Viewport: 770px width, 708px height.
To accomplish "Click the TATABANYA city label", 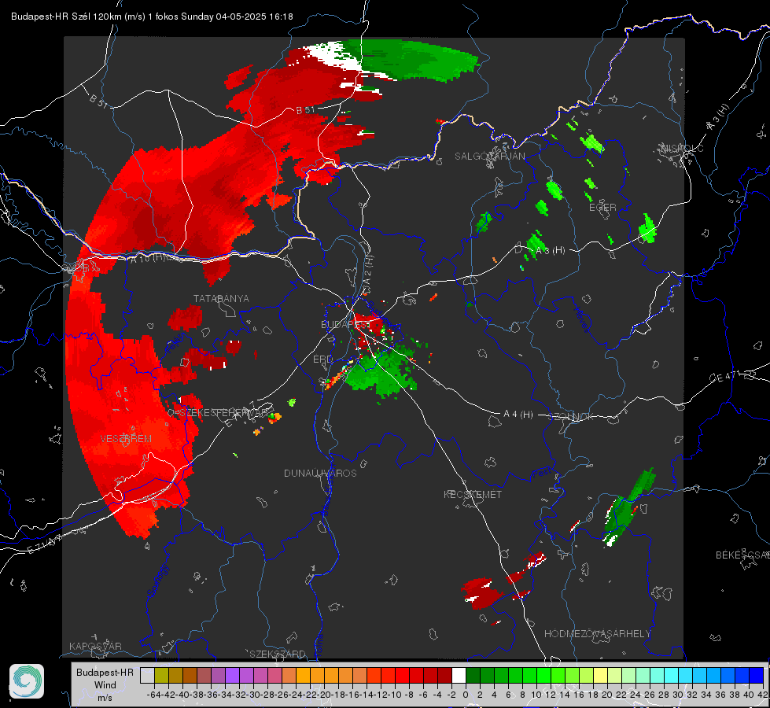I will point(221,299).
